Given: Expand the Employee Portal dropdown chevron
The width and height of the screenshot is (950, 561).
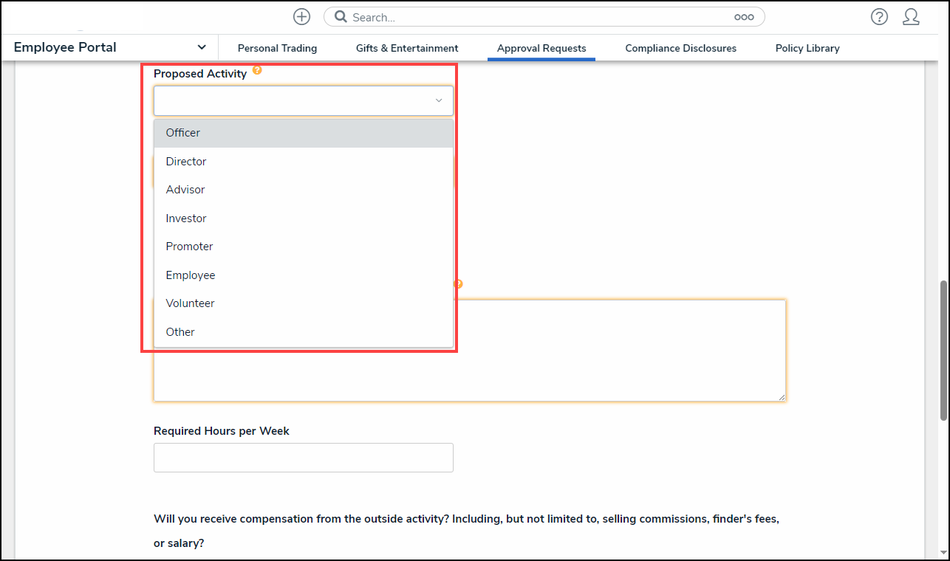Looking at the screenshot, I should coord(202,47).
